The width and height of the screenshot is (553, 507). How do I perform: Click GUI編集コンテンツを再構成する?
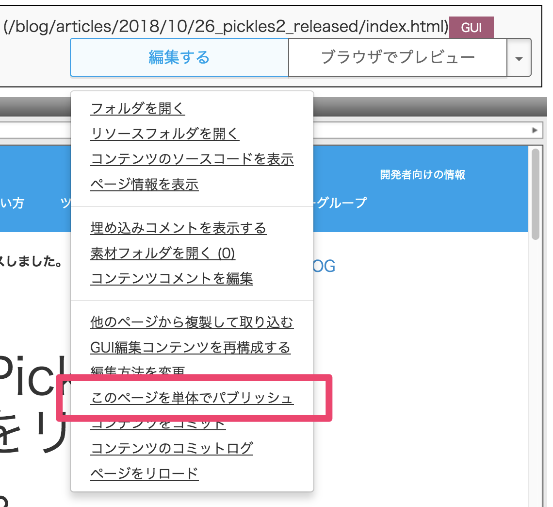tap(190, 347)
